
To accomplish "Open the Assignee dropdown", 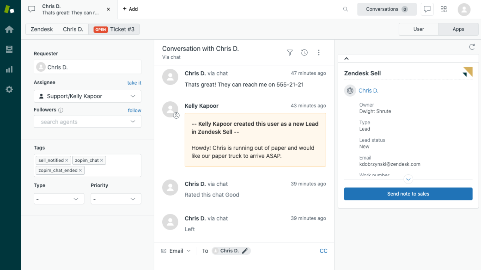I will (87, 96).
